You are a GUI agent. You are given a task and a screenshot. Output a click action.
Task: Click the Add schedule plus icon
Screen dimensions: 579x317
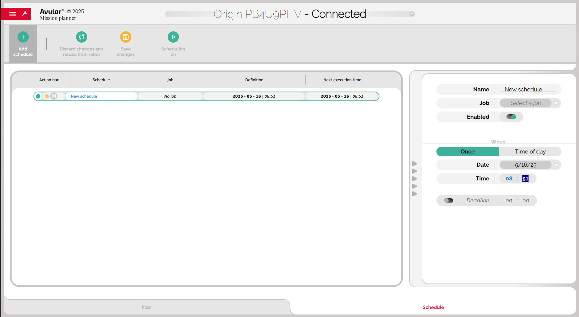23,37
